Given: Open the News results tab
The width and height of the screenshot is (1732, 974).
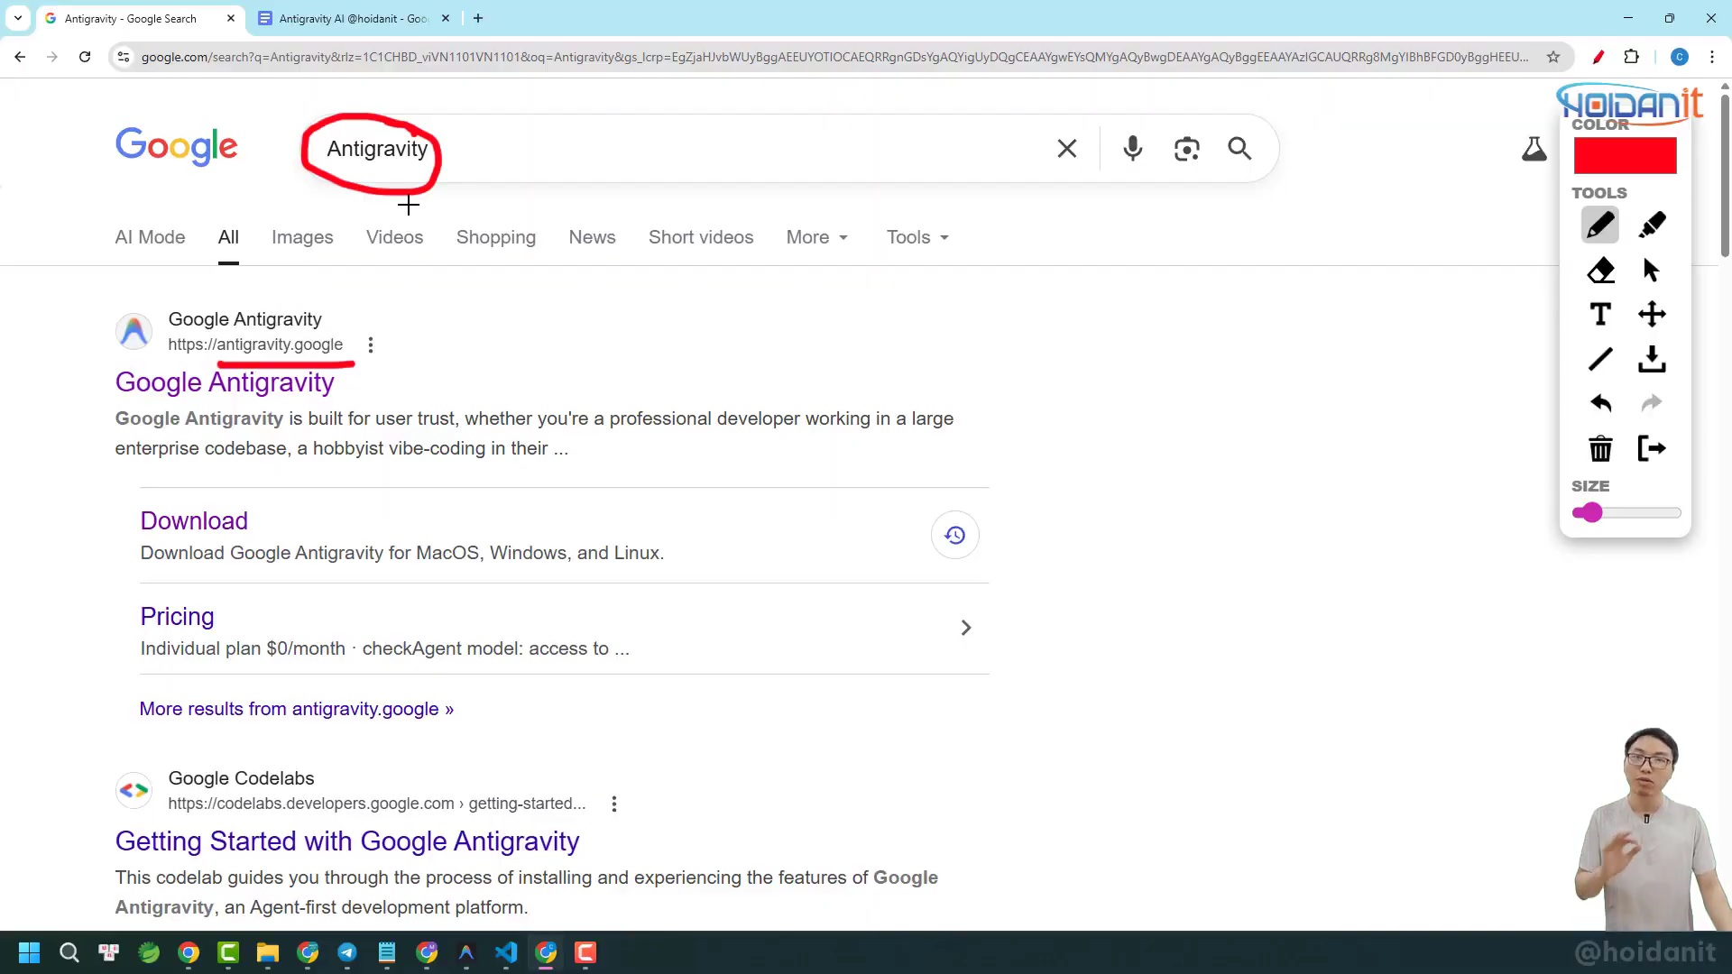Looking at the screenshot, I should point(592,237).
